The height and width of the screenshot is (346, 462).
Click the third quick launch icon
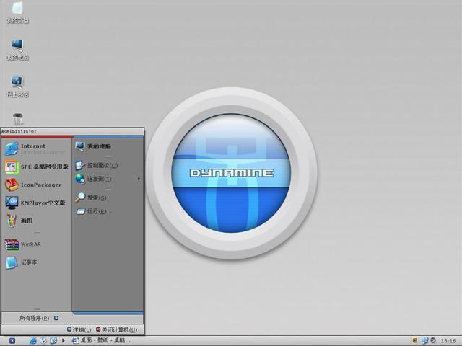(53, 341)
